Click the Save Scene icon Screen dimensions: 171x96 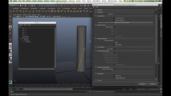coord(25,5)
